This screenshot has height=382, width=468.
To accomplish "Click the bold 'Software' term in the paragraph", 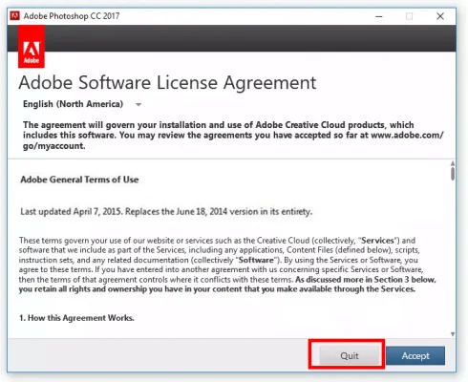I will [x=256, y=260].
